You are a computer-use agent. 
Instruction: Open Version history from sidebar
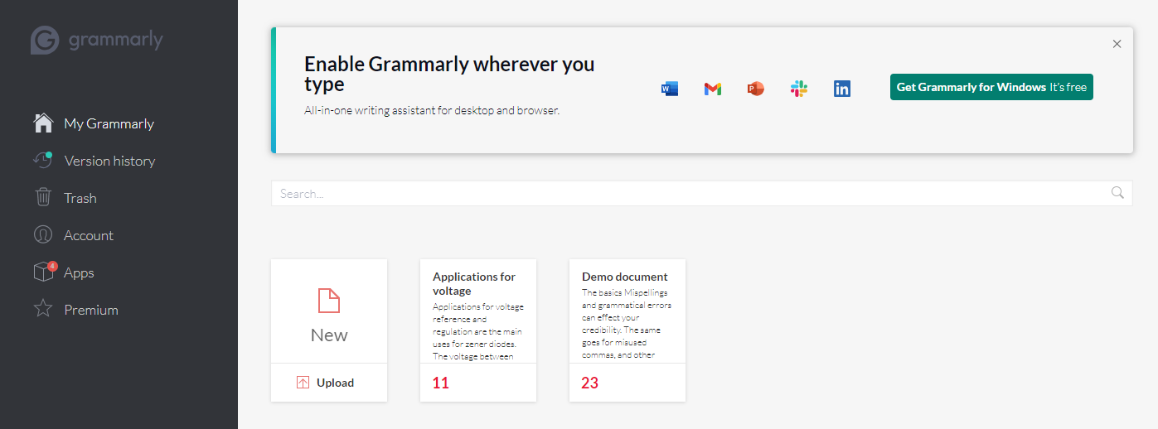click(109, 161)
